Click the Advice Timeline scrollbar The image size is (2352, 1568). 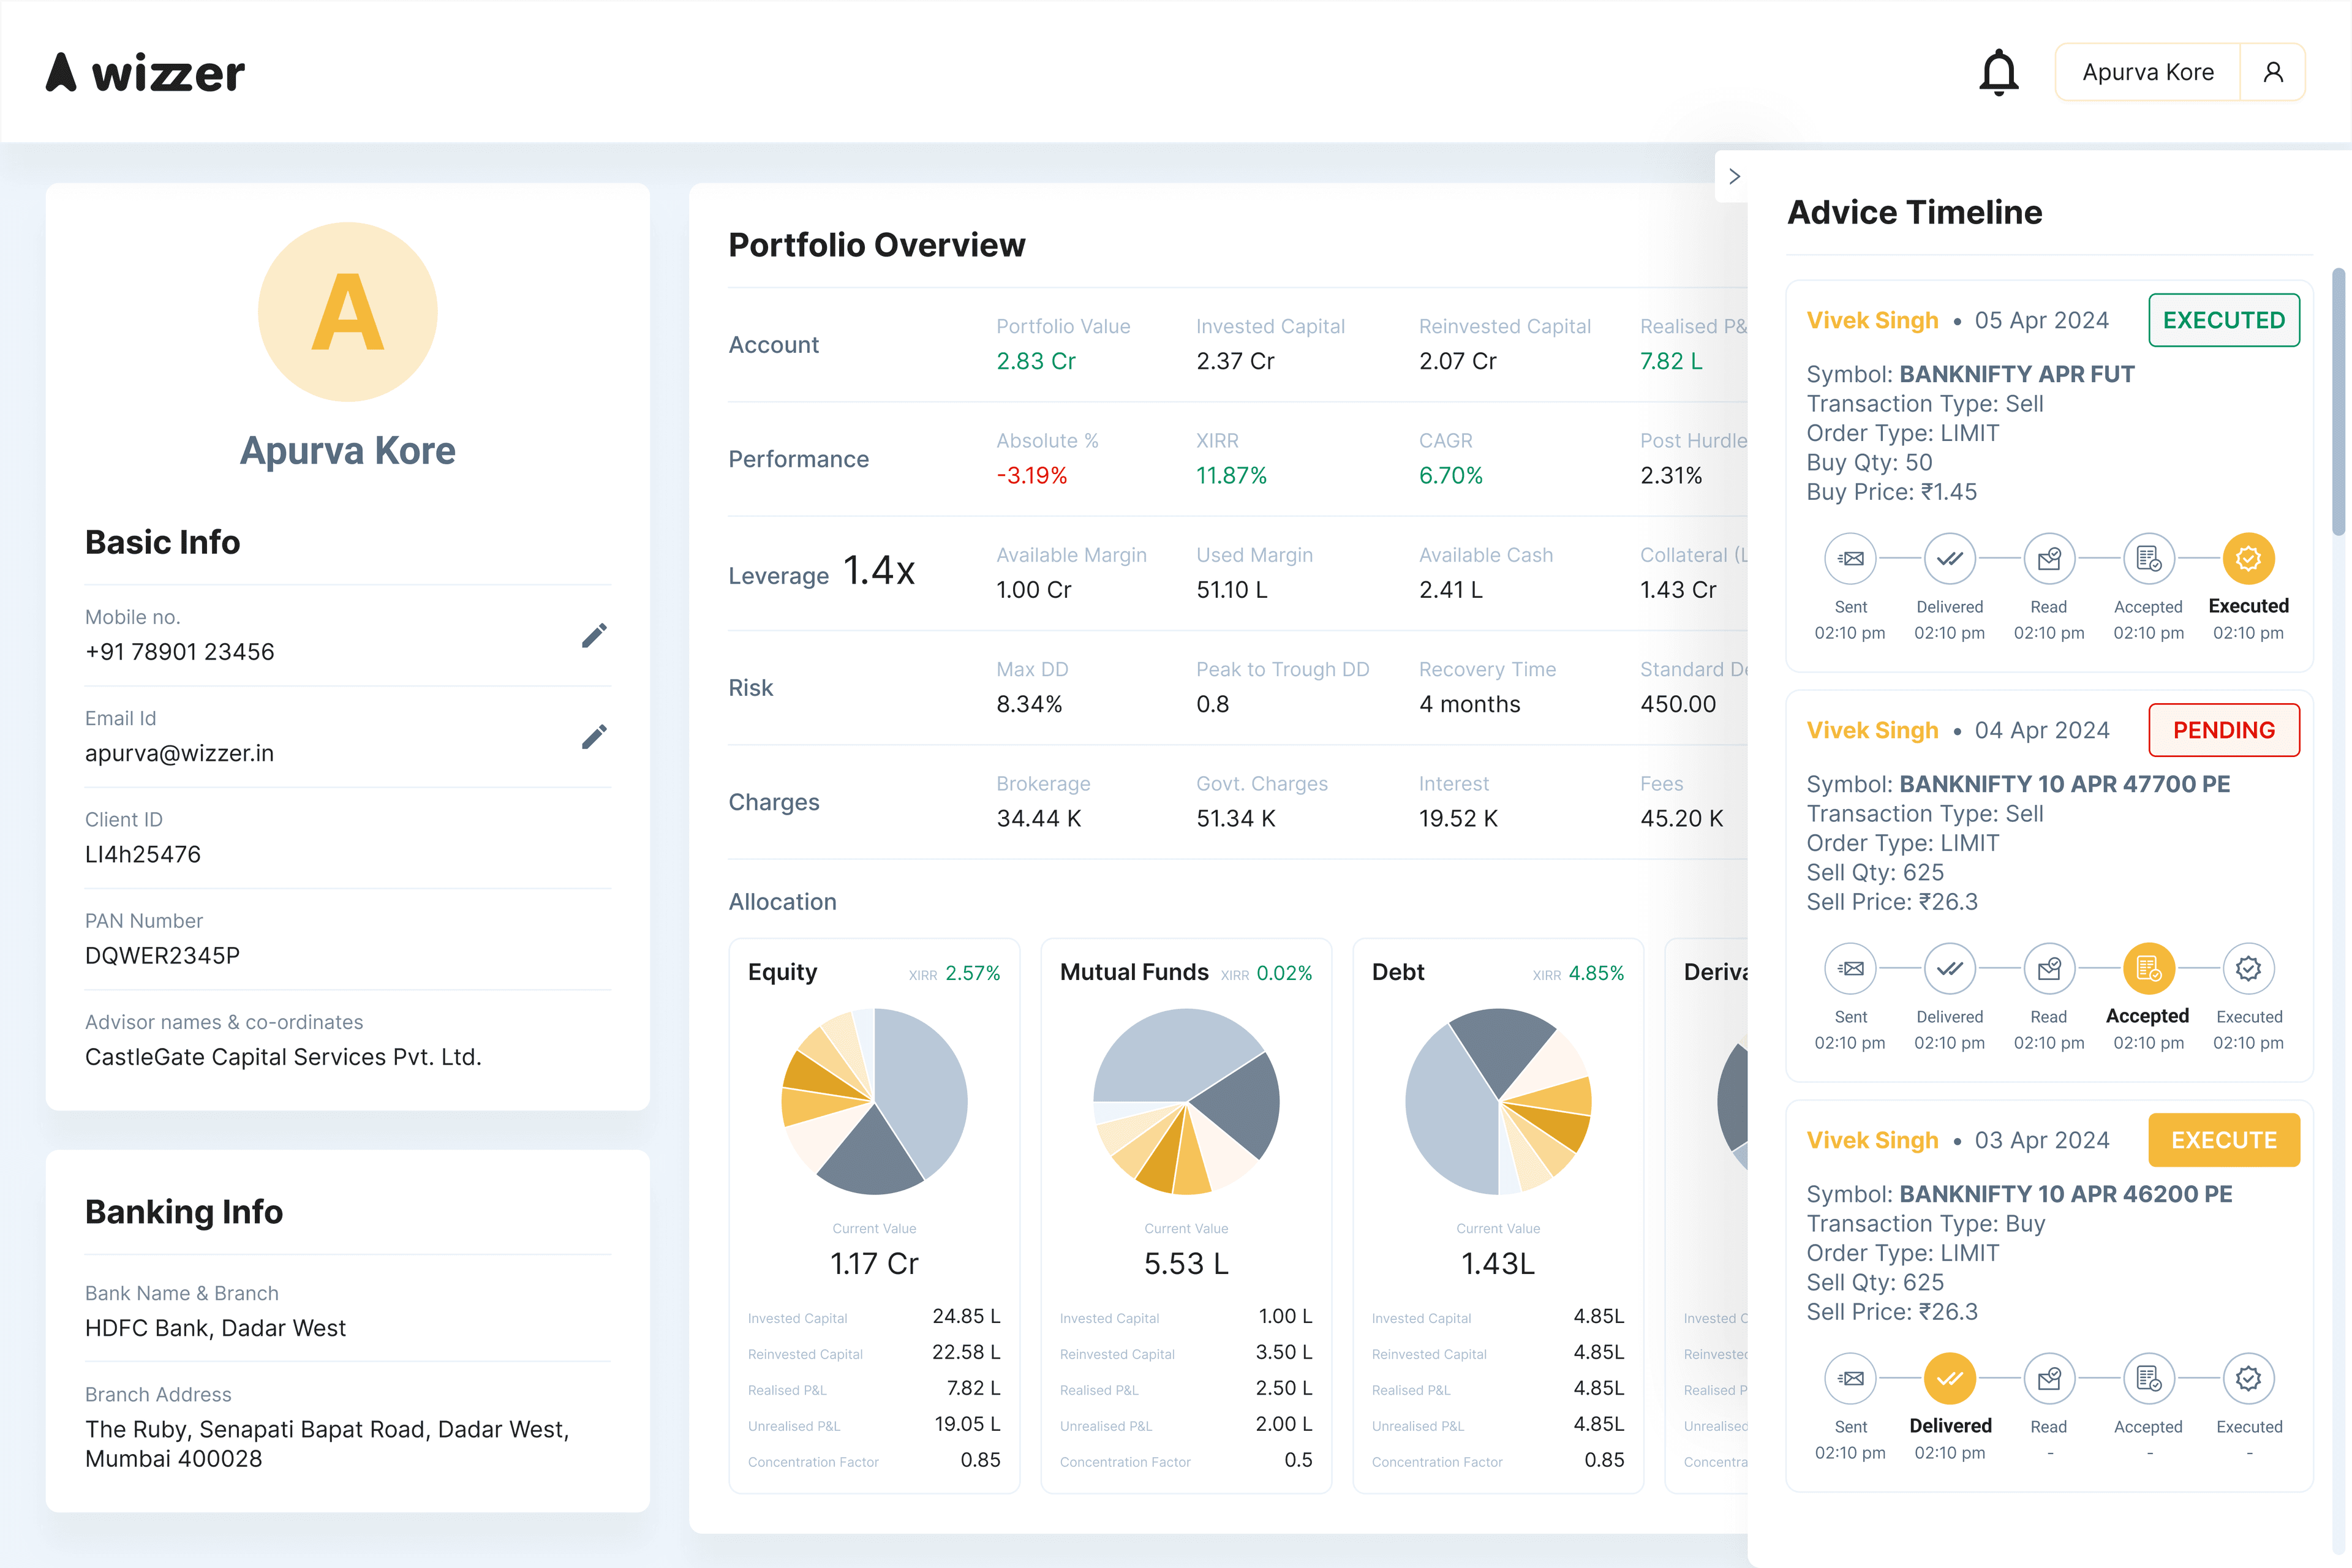[2338, 400]
